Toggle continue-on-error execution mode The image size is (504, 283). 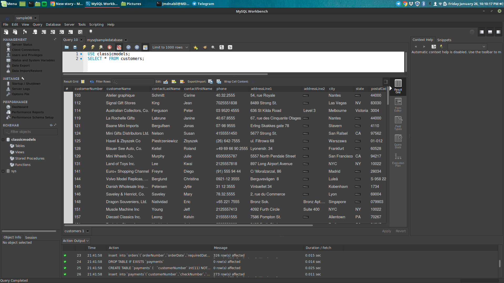click(119, 47)
